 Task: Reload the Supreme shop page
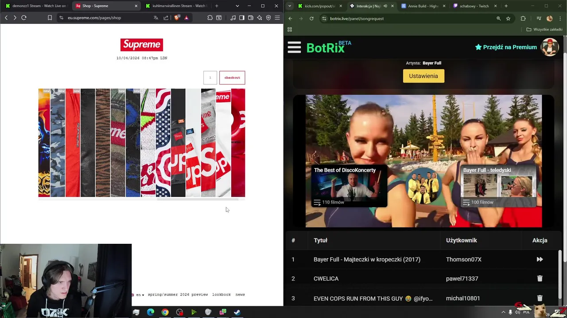pyautogui.click(x=24, y=18)
